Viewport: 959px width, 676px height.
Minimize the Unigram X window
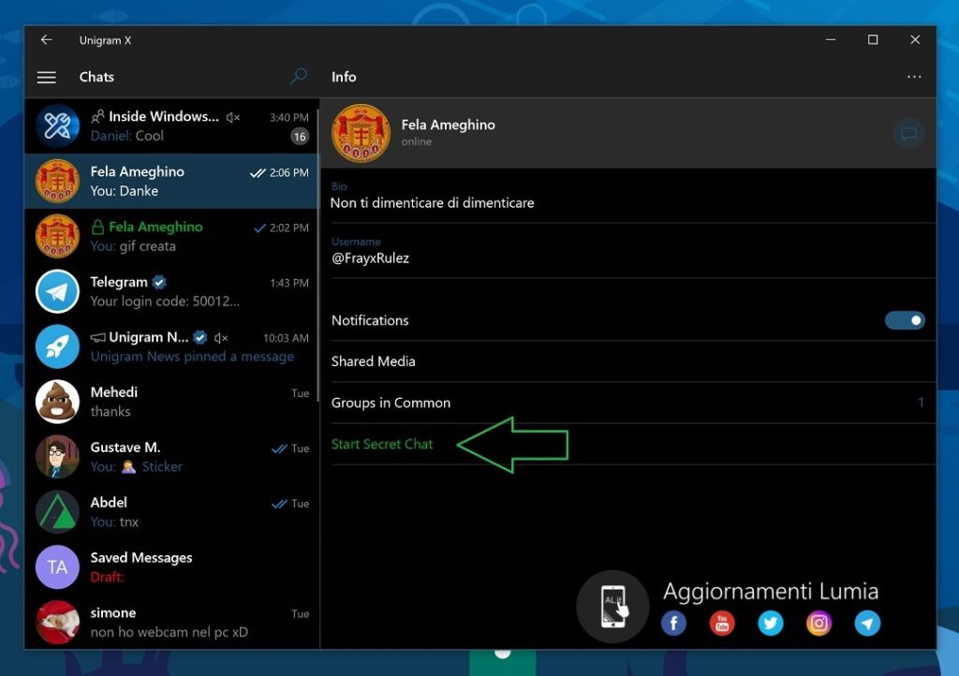click(831, 39)
